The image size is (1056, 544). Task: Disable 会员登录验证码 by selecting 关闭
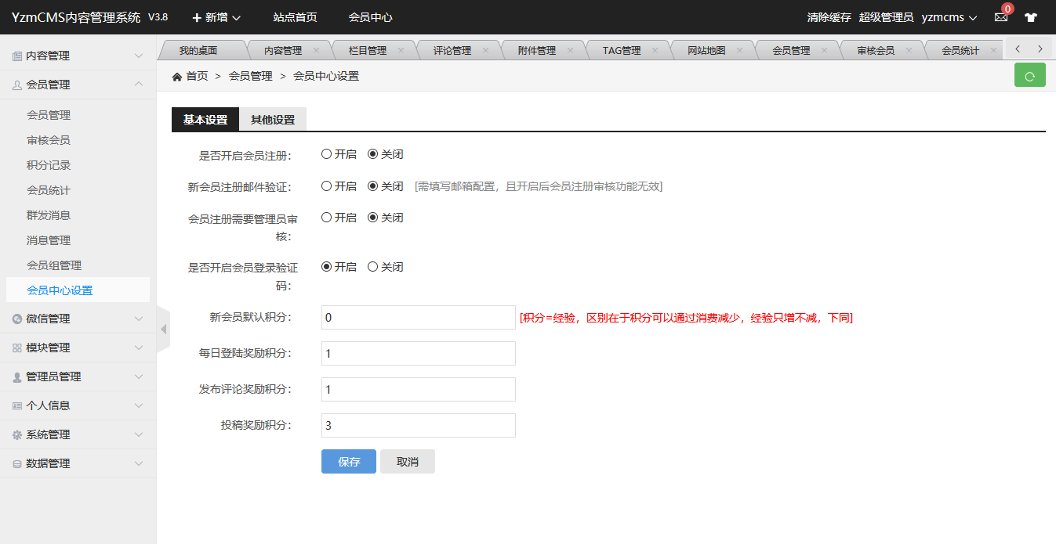373,267
